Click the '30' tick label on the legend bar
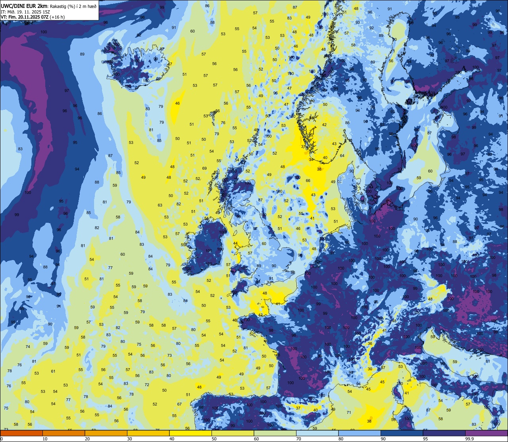The height and width of the screenshot is (442, 508). tap(129, 439)
